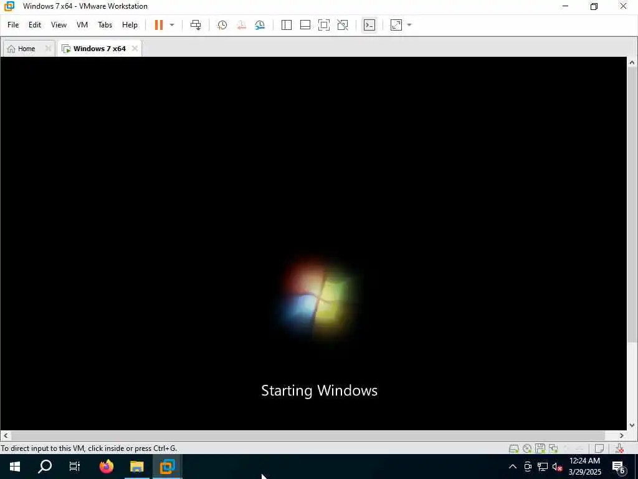This screenshot has height=479, width=638.
Task: Open the clock showing 12:24 AM
Action: [x=584, y=467]
